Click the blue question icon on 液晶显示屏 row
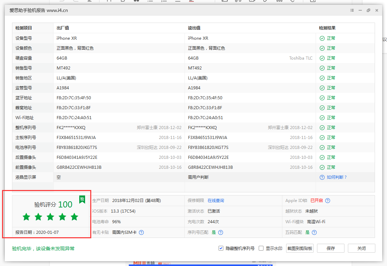 click(x=322, y=177)
